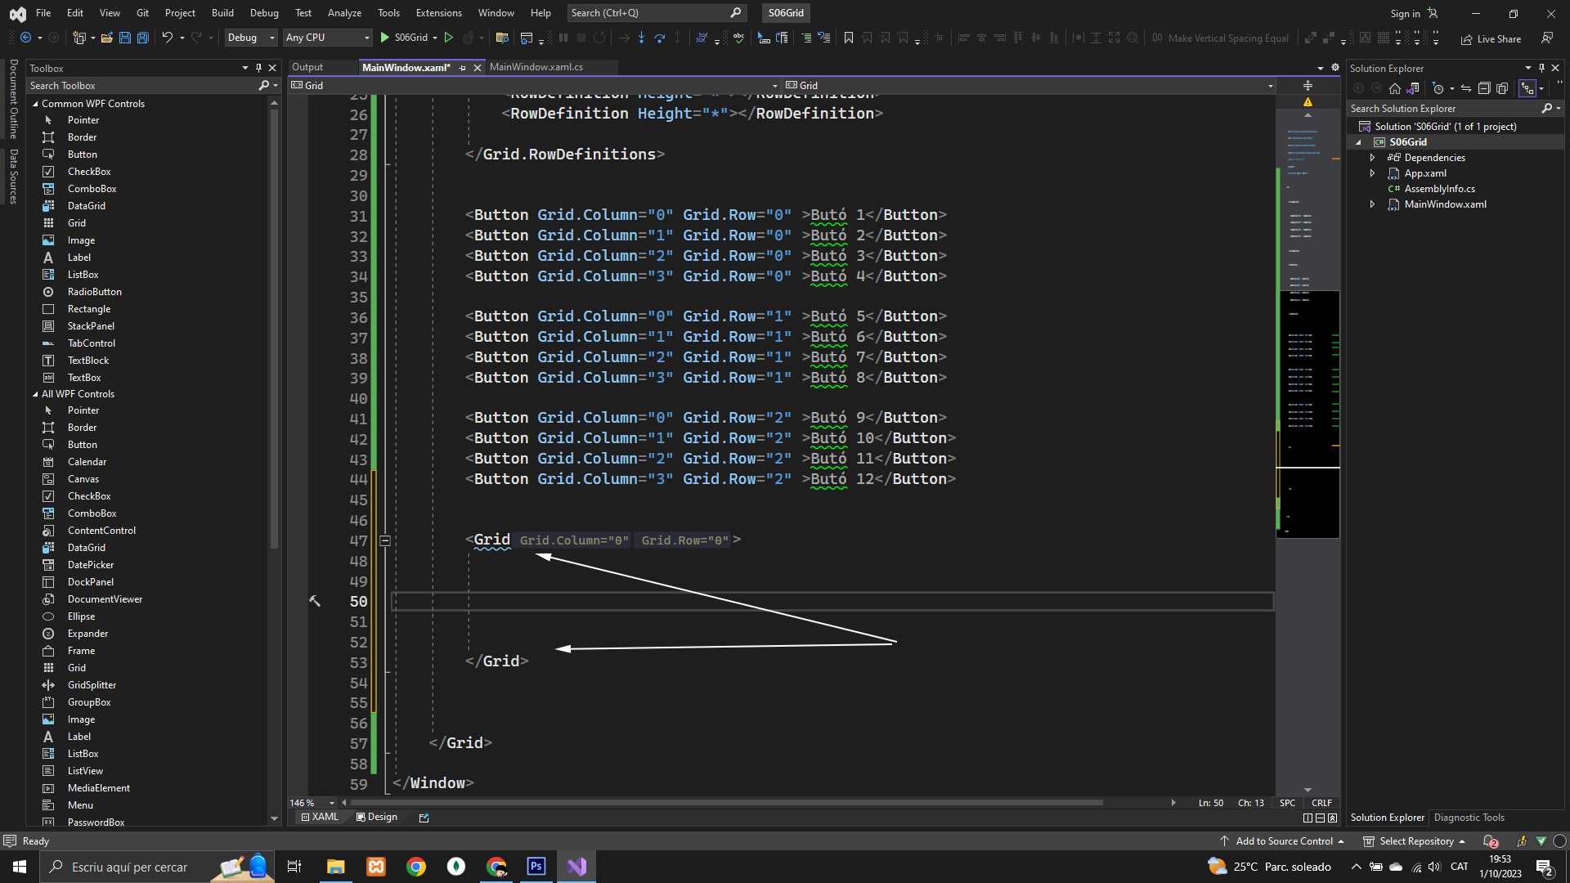The height and width of the screenshot is (883, 1570).
Task: Click Add to Source Control button
Action: click(x=1283, y=841)
